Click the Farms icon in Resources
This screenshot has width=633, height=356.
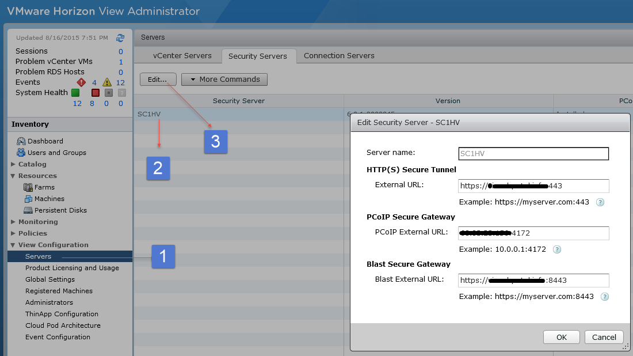[28, 187]
